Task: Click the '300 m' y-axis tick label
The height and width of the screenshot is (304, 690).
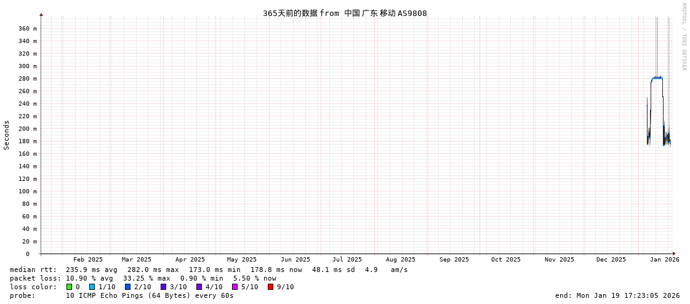Action: coord(28,66)
